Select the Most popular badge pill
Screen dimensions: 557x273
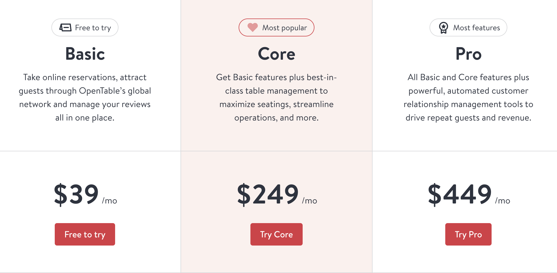click(x=276, y=27)
